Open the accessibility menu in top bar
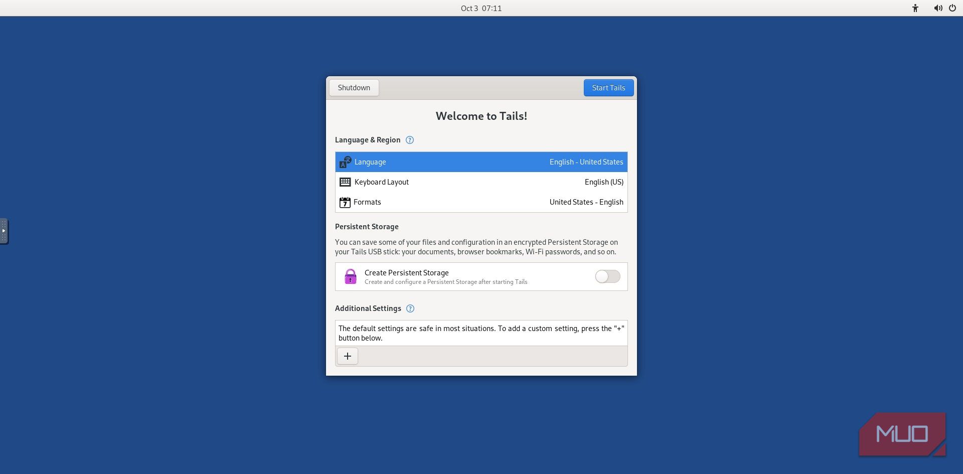The width and height of the screenshot is (963, 474). [915, 8]
